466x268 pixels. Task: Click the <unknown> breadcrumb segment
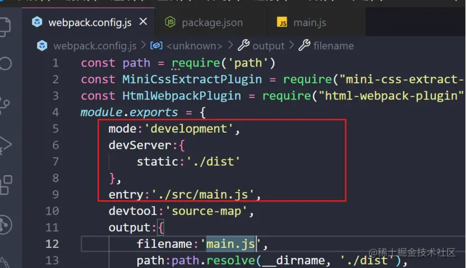(195, 46)
